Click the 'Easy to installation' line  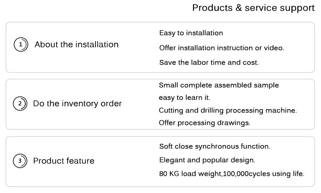pyautogui.click(x=191, y=33)
